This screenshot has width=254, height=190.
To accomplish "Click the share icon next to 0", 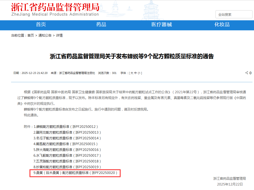I will (x=246, y=73).
